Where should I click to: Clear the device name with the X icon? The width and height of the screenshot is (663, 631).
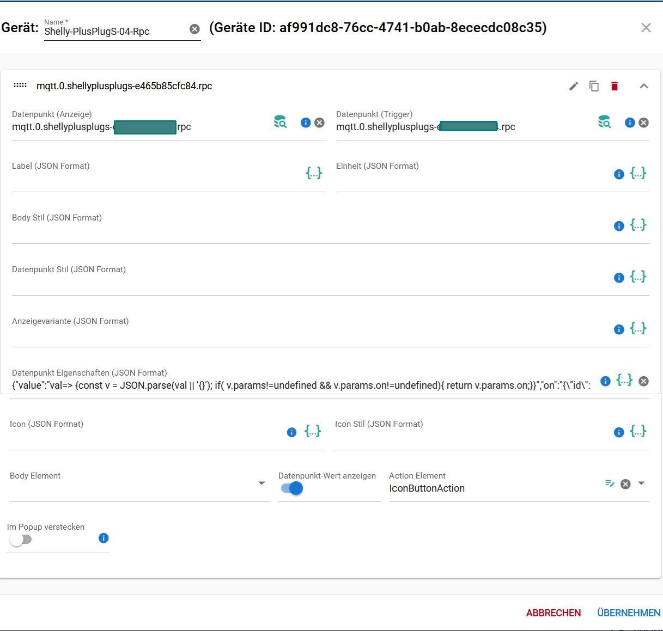tap(194, 29)
